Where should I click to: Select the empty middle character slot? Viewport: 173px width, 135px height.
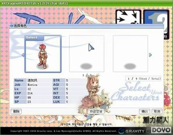(x=86, y=54)
